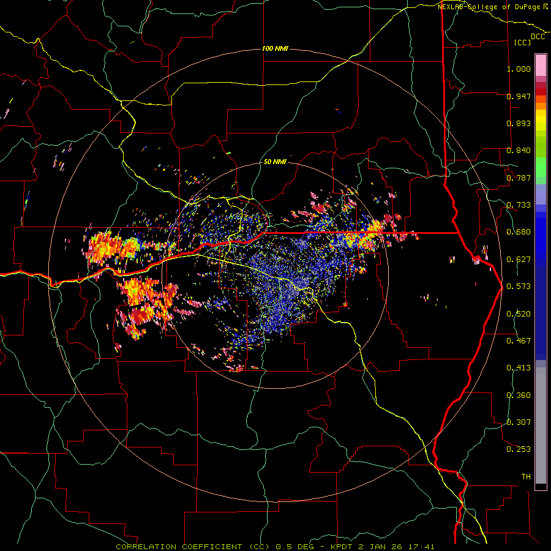
Task: Pick the pink top segment of the color bar
Action: (541, 66)
